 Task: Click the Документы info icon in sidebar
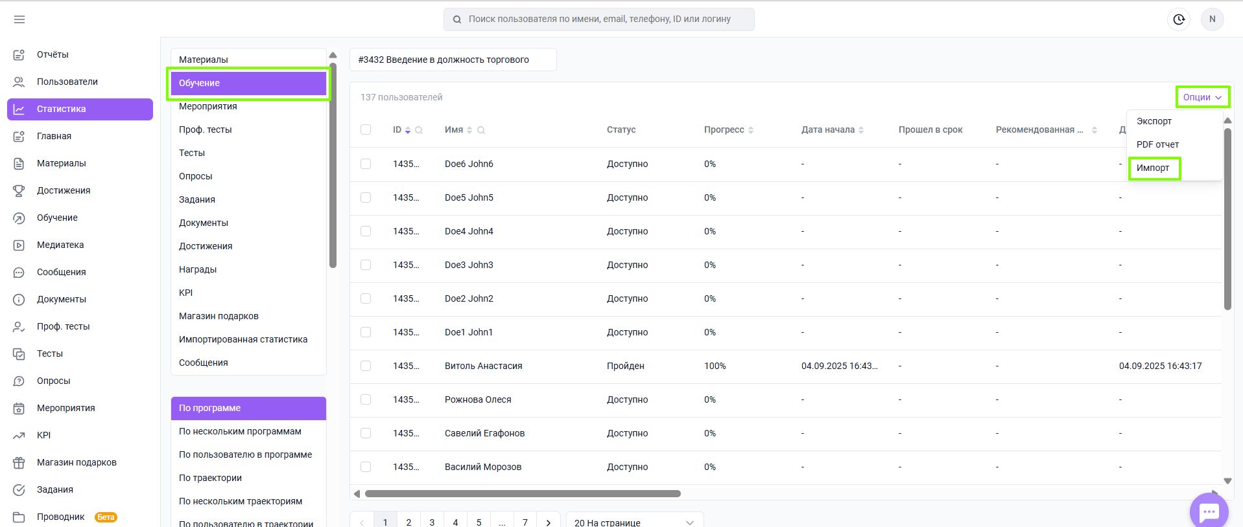click(x=19, y=299)
